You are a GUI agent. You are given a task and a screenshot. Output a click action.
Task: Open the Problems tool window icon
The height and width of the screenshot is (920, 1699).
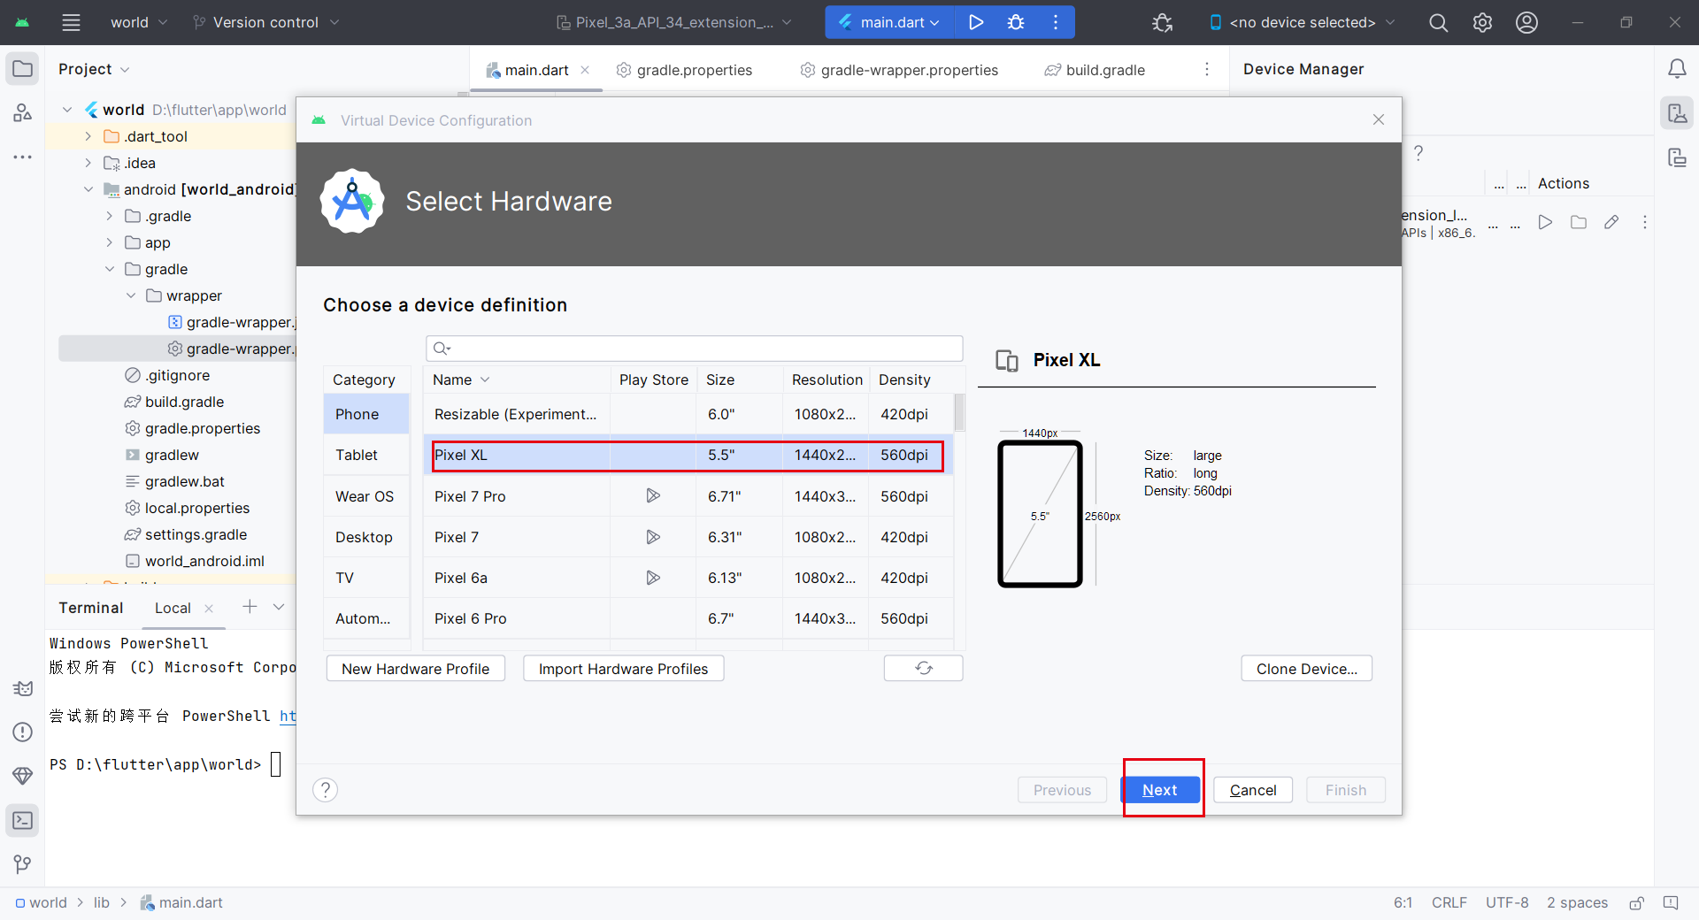[x=23, y=732]
